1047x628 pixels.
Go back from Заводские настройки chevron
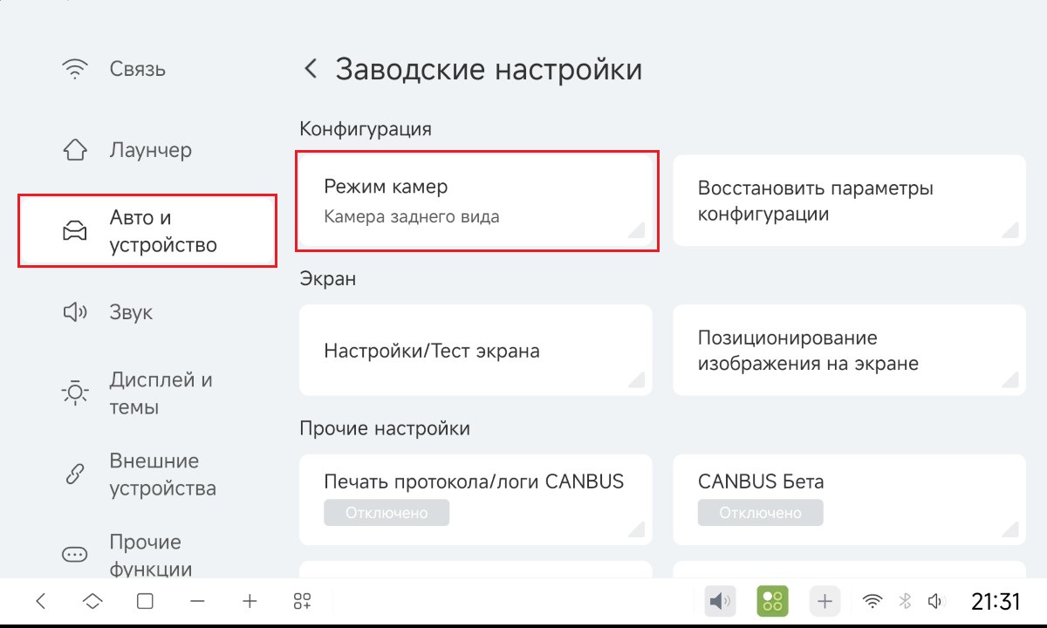click(x=311, y=69)
